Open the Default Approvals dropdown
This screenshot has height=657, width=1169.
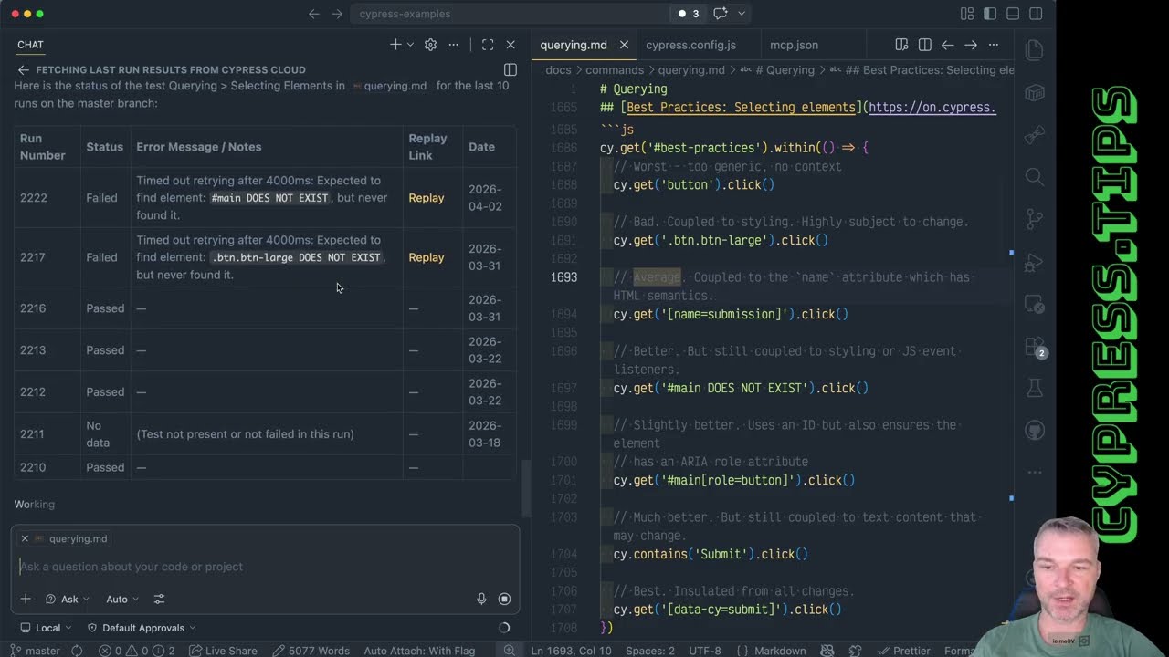coord(142,628)
